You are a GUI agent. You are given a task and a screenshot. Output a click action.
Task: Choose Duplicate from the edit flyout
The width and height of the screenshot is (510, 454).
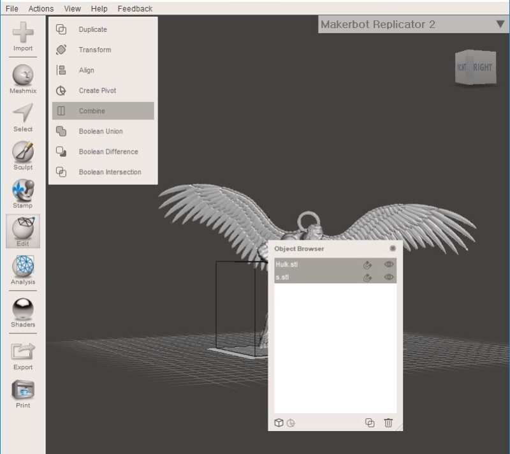[x=103, y=29]
